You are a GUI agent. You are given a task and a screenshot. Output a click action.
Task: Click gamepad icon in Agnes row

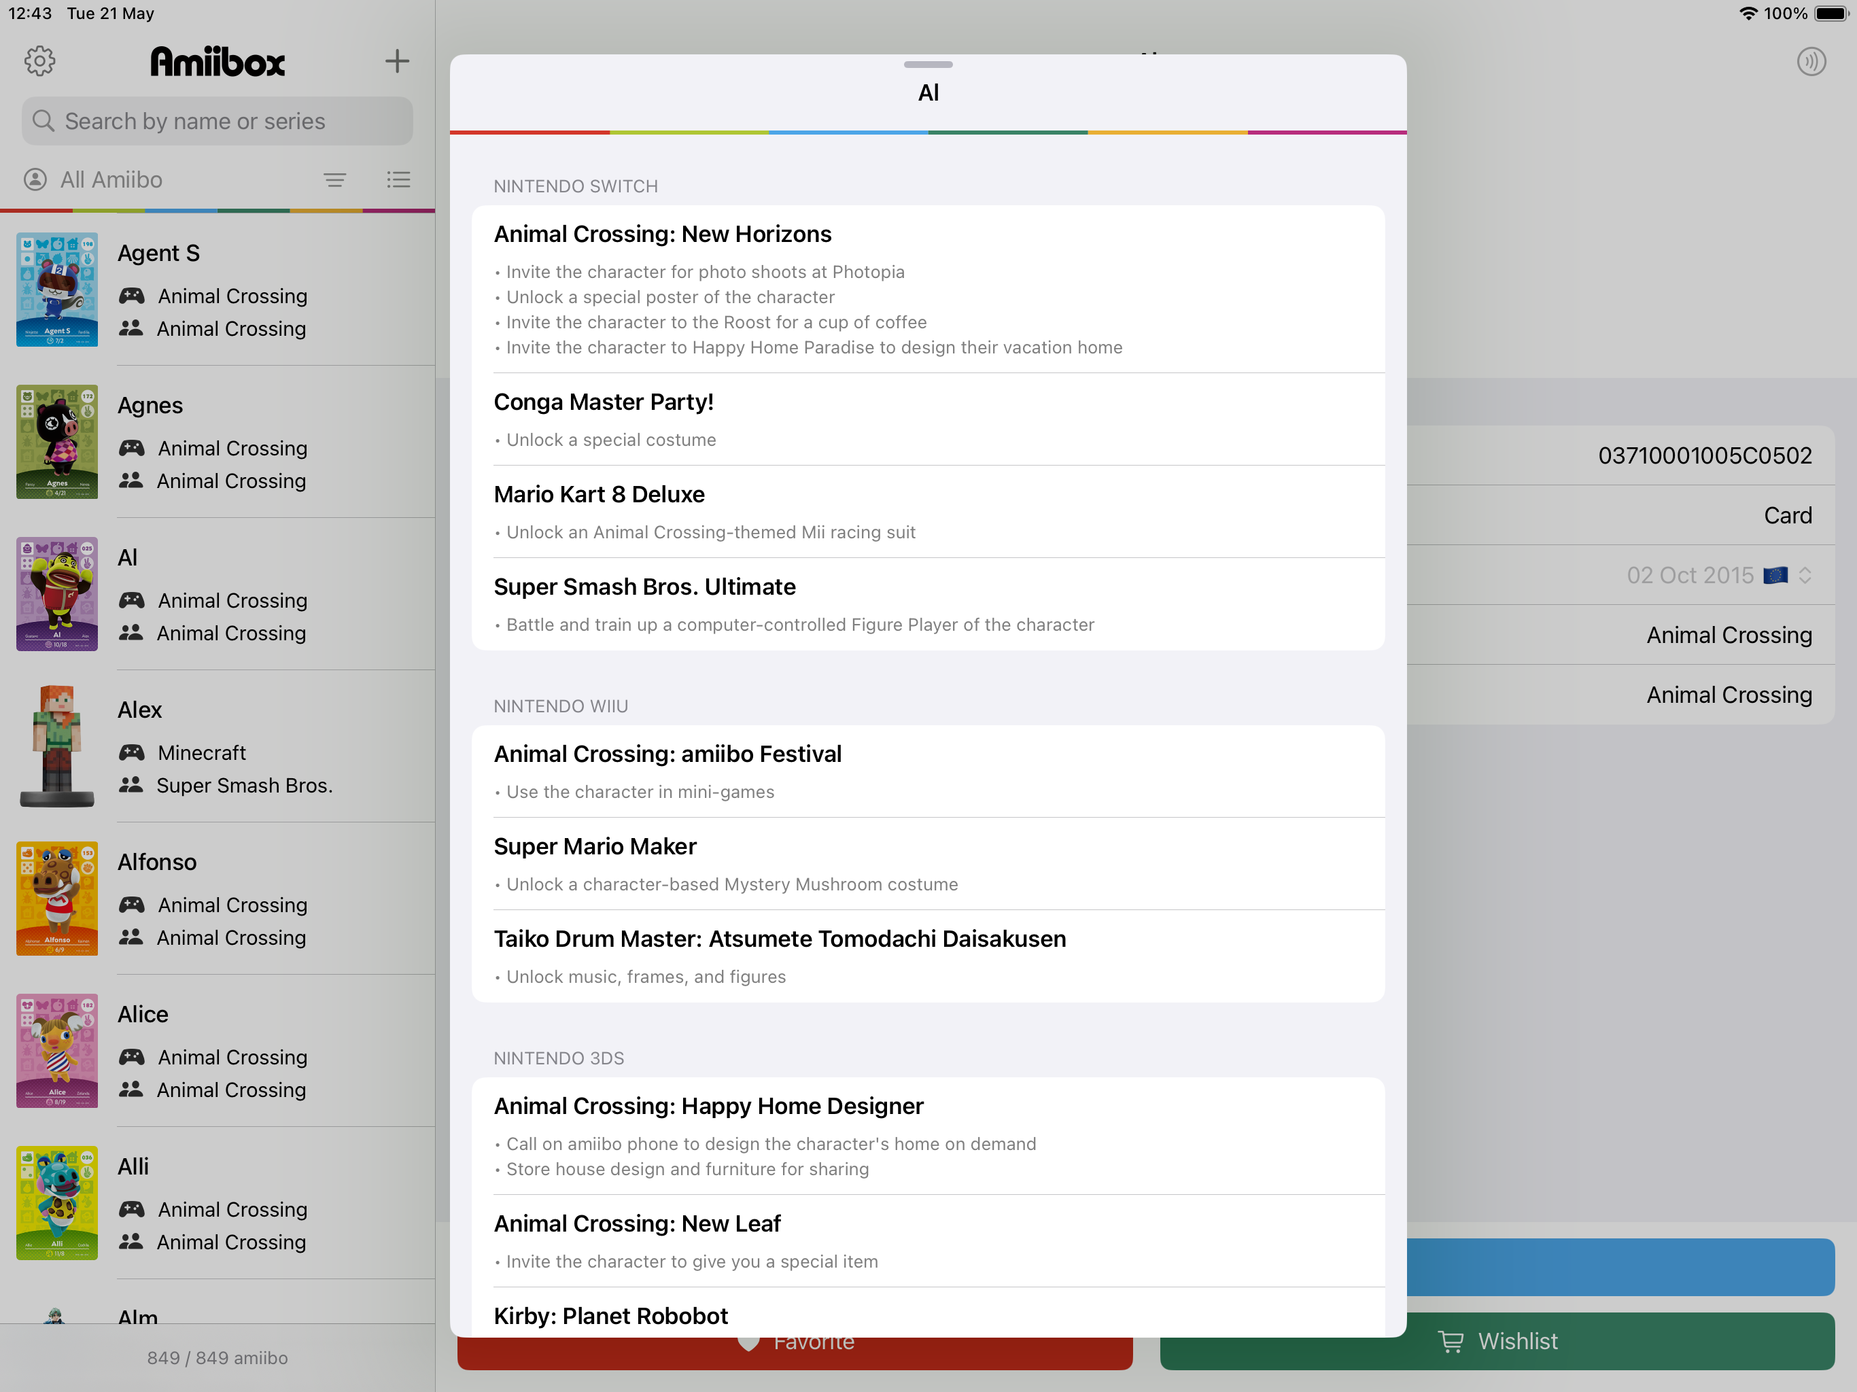pos(132,447)
